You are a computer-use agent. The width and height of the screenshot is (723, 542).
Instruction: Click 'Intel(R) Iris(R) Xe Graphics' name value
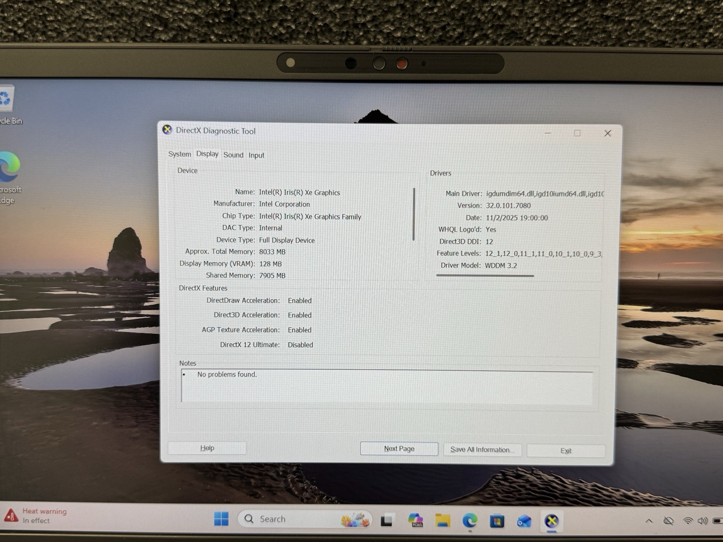tap(299, 192)
